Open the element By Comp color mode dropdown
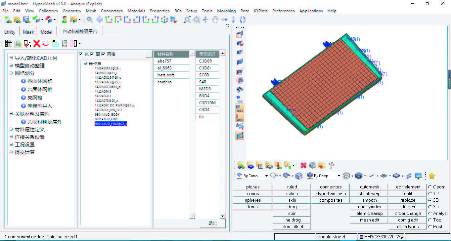The height and width of the screenshot is (241, 451). (x=338, y=176)
